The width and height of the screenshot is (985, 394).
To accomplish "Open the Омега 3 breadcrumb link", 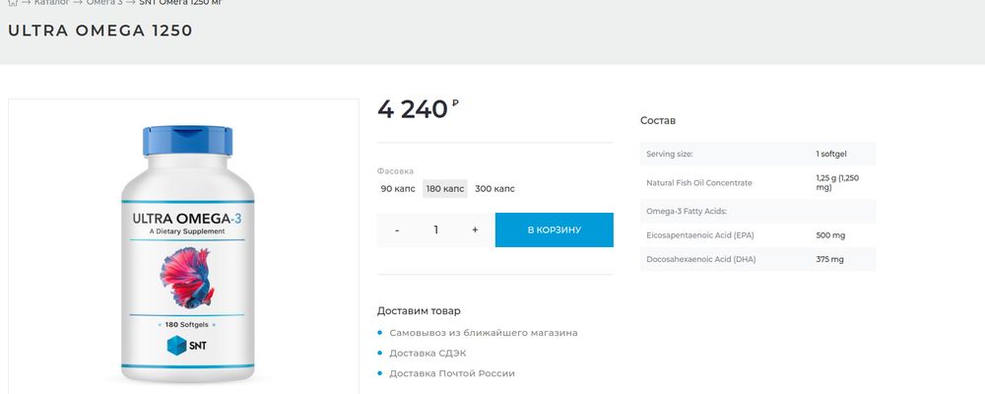I will coord(104,3).
